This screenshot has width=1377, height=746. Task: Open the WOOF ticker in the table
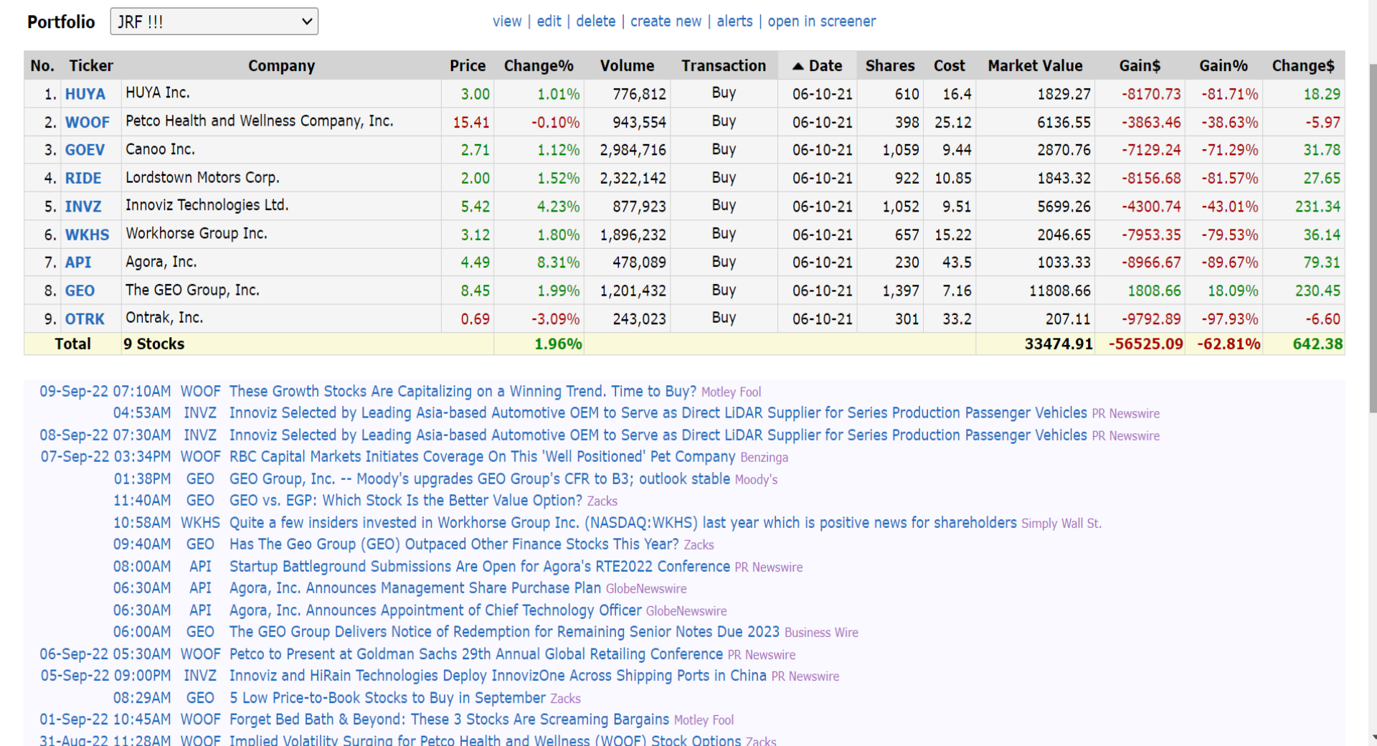pos(87,122)
